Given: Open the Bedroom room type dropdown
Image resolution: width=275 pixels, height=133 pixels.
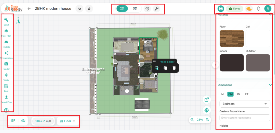Looking at the screenshot, I should 245,104.
